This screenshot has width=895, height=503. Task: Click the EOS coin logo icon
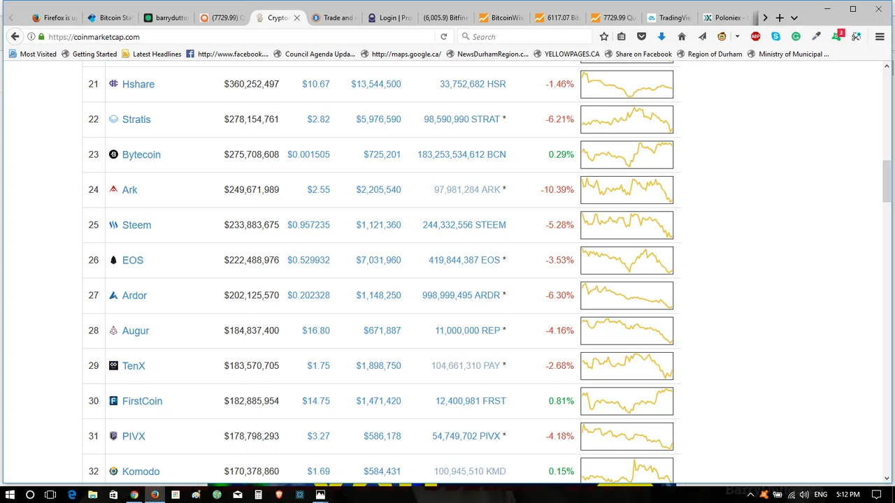pos(113,260)
